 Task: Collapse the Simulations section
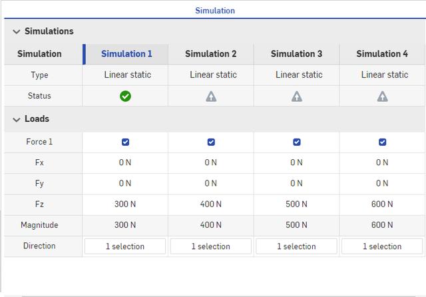(x=16, y=31)
